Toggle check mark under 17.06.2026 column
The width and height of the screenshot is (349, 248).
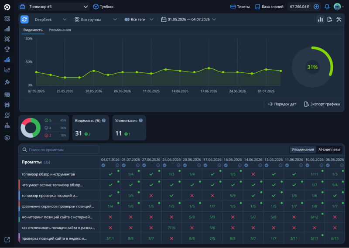click(x=205, y=165)
